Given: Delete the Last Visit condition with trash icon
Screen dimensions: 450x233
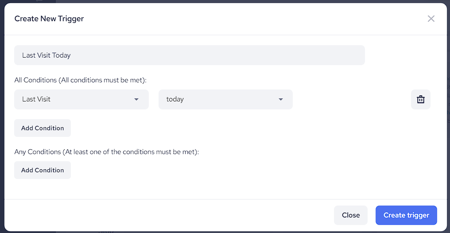Looking at the screenshot, I should coord(420,99).
